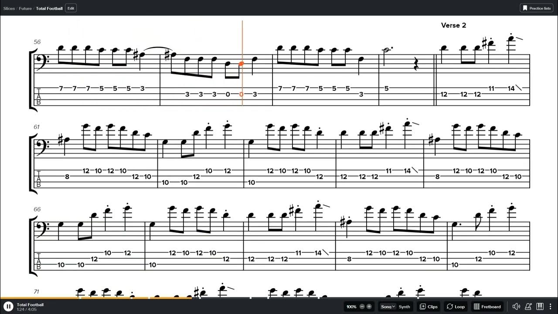Click the orange playhead cursor in measure 57
The height and width of the screenshot is (314, 558).
tap(242, 62)
